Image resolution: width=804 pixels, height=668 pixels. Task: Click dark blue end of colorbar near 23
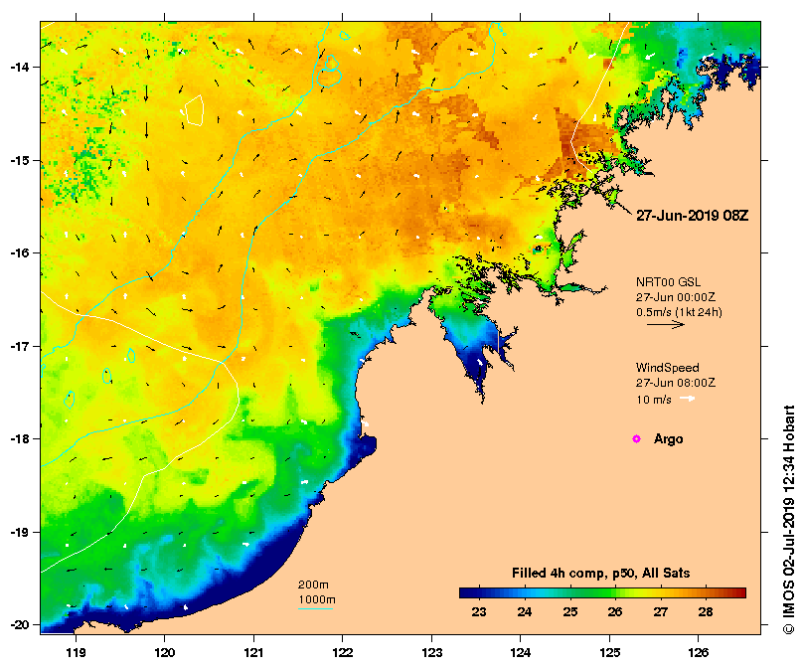[x=469, y=593]
